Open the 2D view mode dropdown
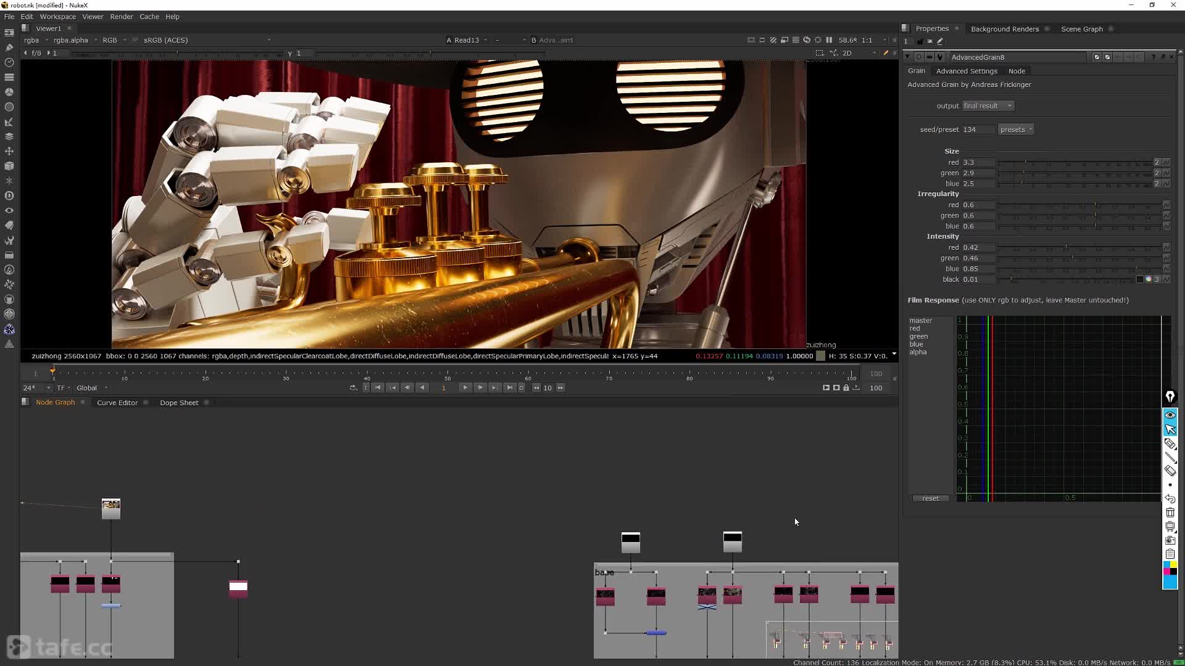 pos(859,53)
